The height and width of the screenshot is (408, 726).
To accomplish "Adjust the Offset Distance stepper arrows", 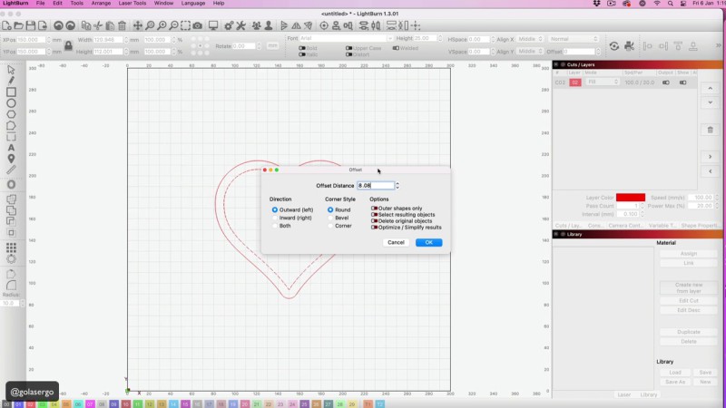I will 397,185.
